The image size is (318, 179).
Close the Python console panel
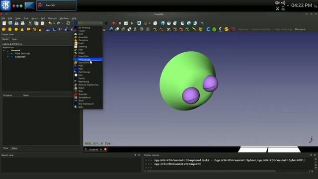315,155
